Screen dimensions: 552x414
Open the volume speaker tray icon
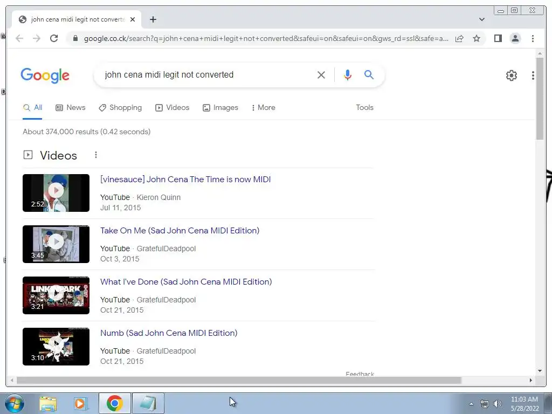pos(498,404)
